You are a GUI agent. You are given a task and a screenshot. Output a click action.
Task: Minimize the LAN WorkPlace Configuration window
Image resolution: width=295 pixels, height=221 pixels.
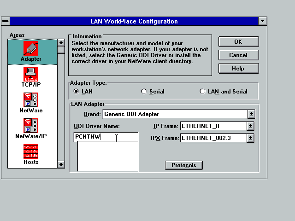(x=263, y=21)
